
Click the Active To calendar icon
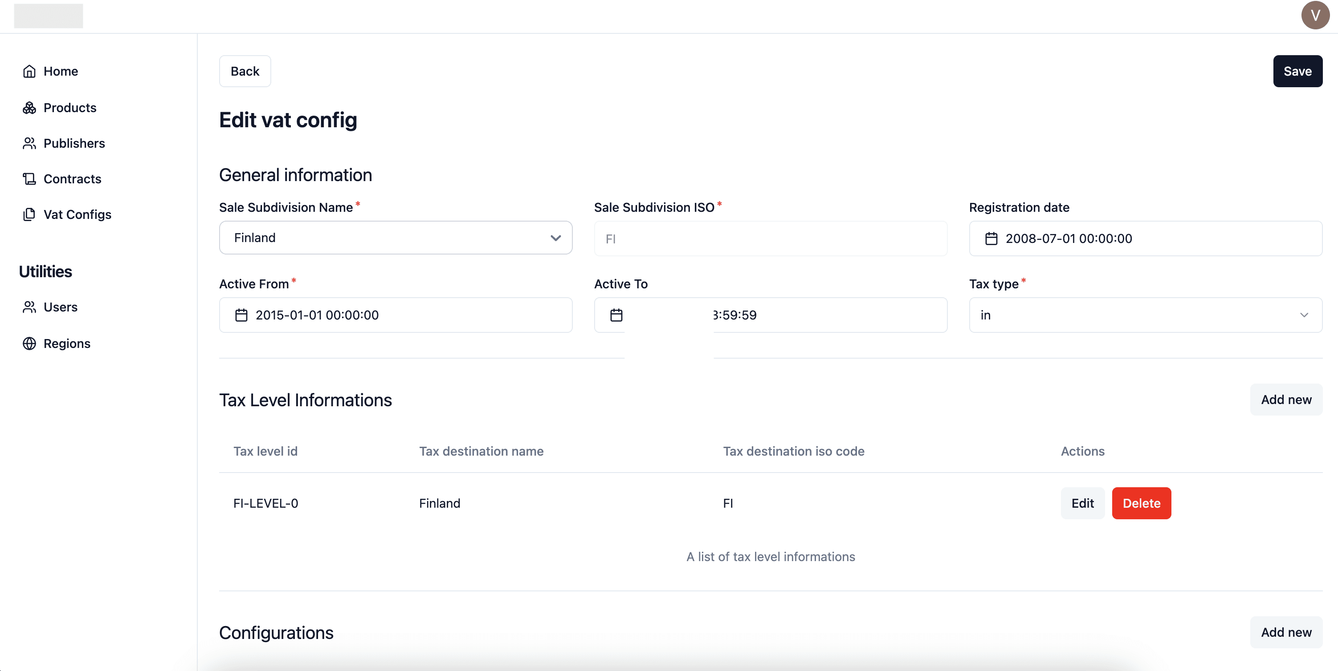click(616, 315)
